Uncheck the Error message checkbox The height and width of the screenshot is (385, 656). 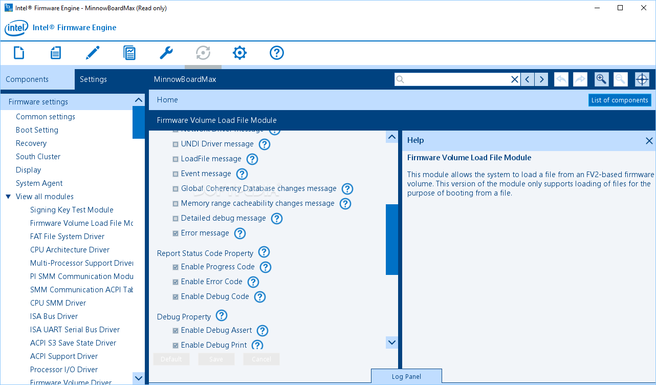(x=176, y=234)
